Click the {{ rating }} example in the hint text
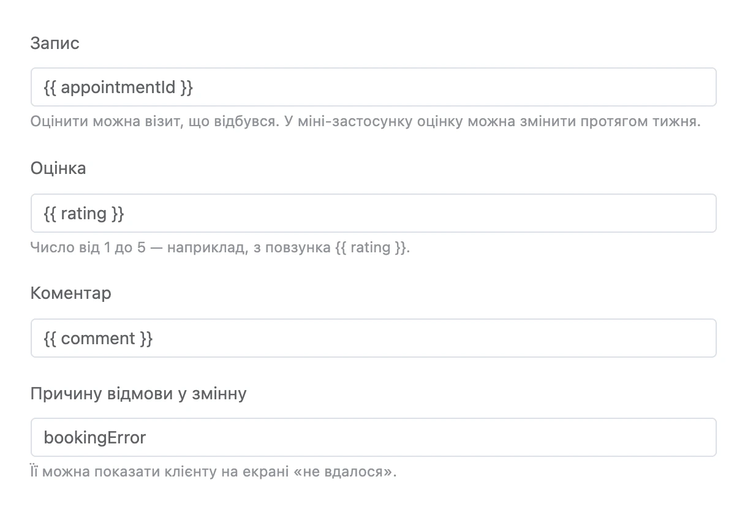Screen dimensions: 745x512 [x=371, y=247]
